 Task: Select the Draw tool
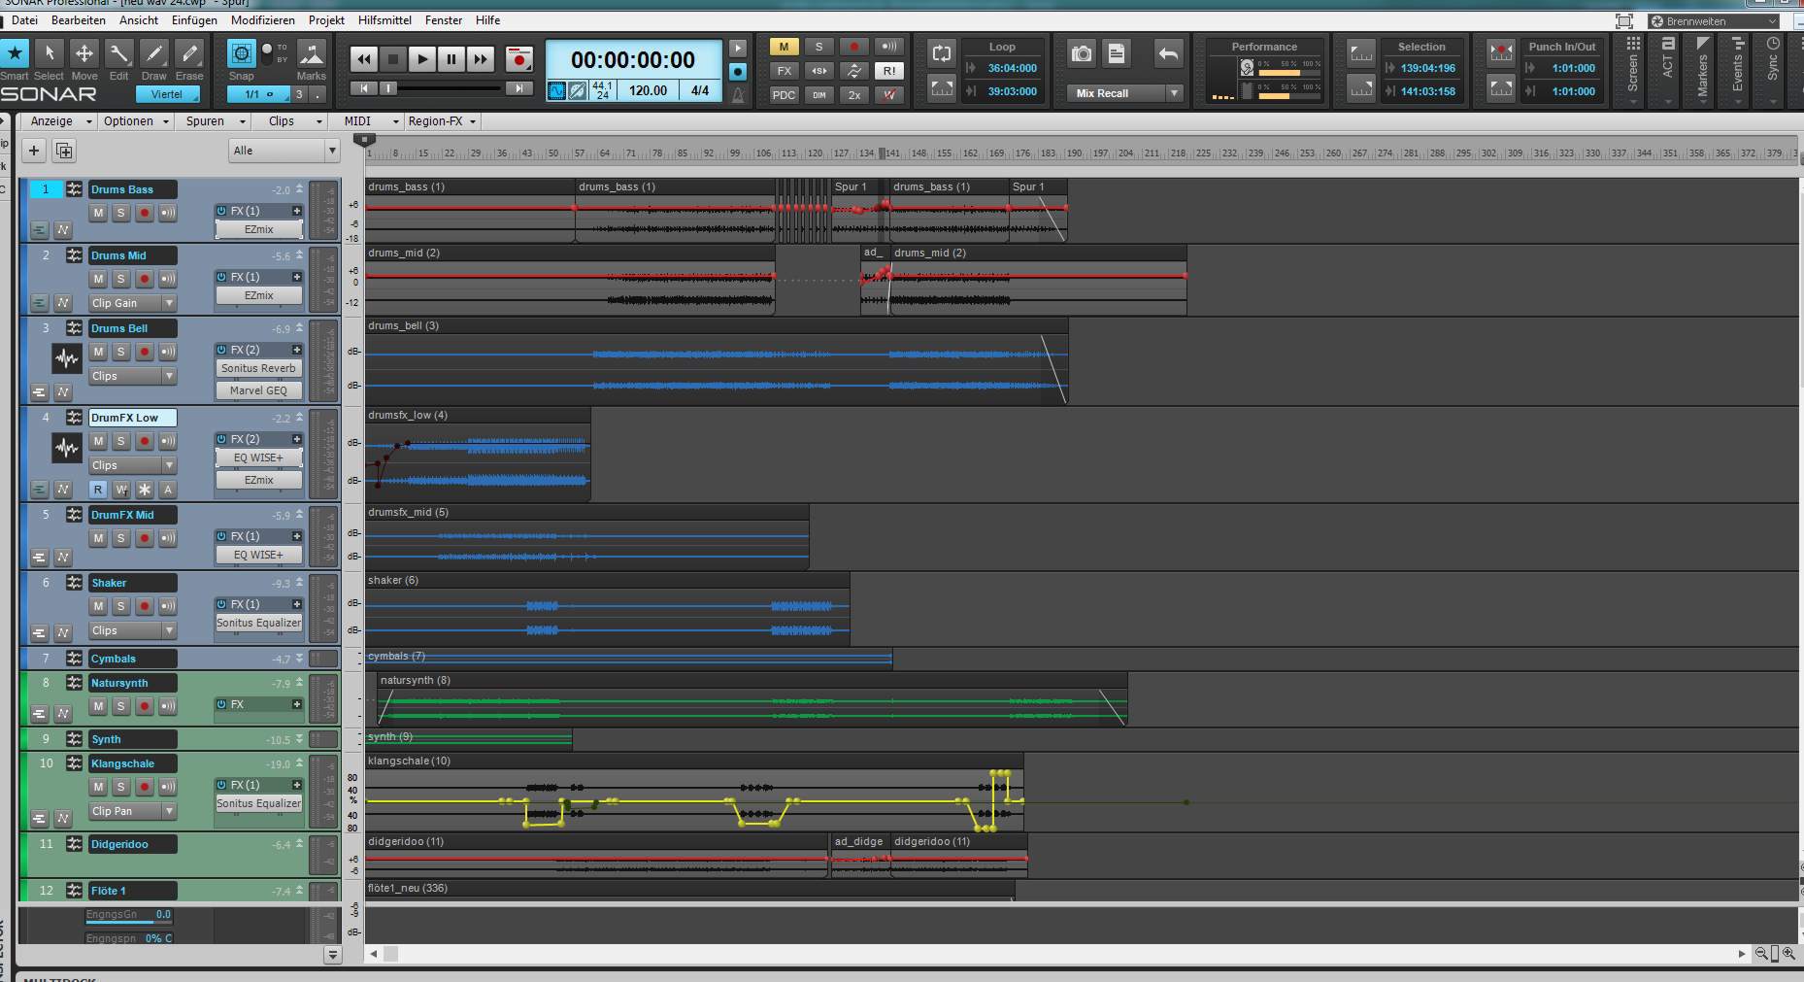pyautogui.click(x=153, y=53)
